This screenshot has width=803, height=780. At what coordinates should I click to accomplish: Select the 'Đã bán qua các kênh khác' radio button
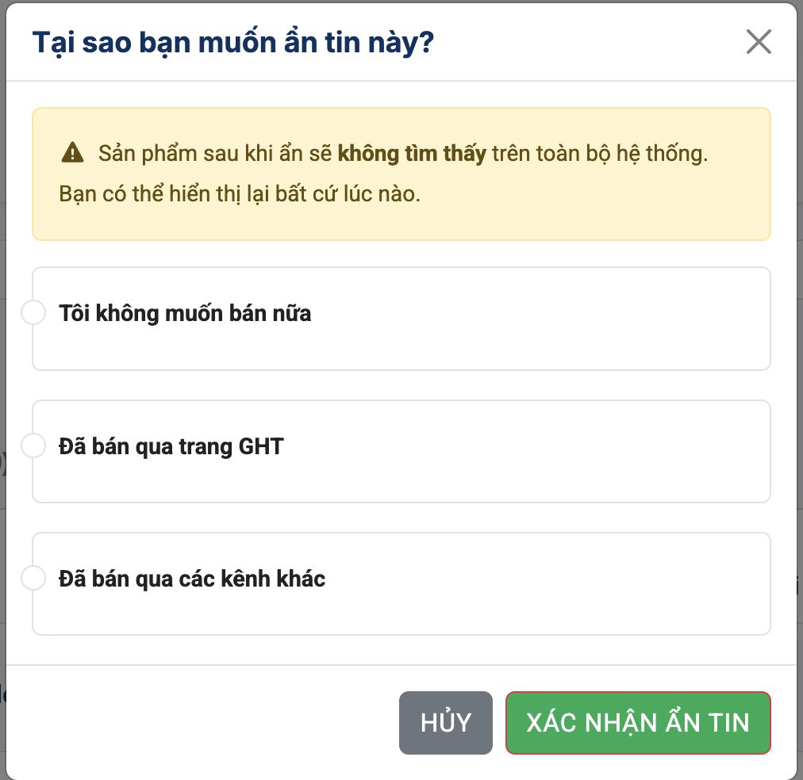(x=33, y=579)
